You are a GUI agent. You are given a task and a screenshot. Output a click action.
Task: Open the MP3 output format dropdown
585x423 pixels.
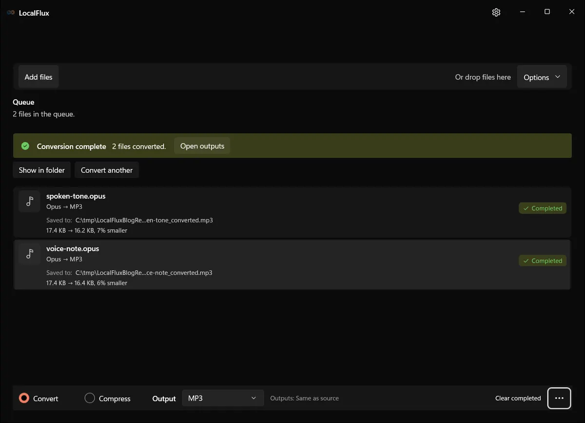(x=223, y=398)
